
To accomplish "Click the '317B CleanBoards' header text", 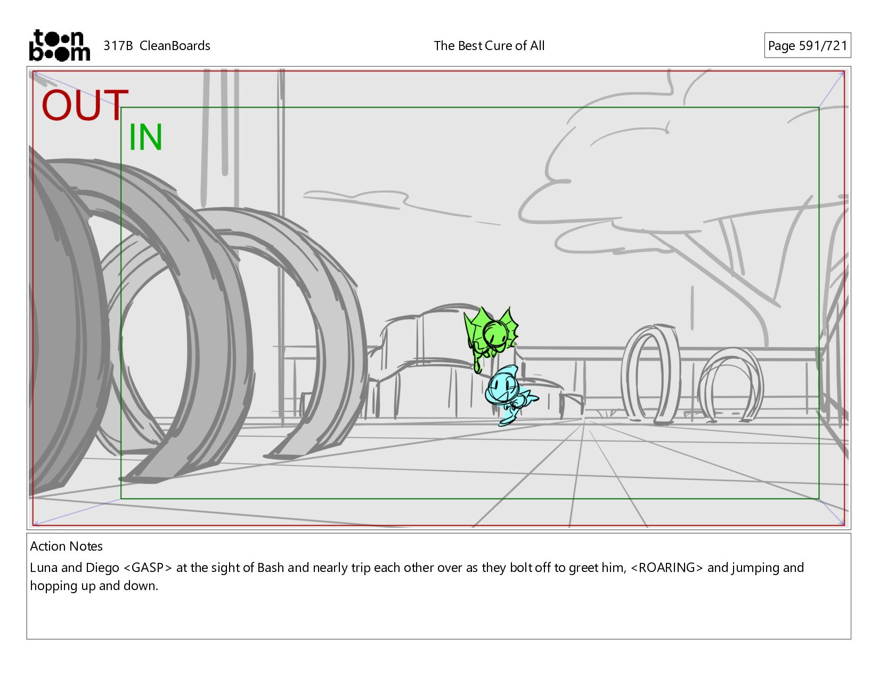I will [157, 46].
